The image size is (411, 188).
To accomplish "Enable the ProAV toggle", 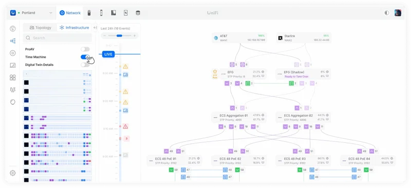I will 85,49.
